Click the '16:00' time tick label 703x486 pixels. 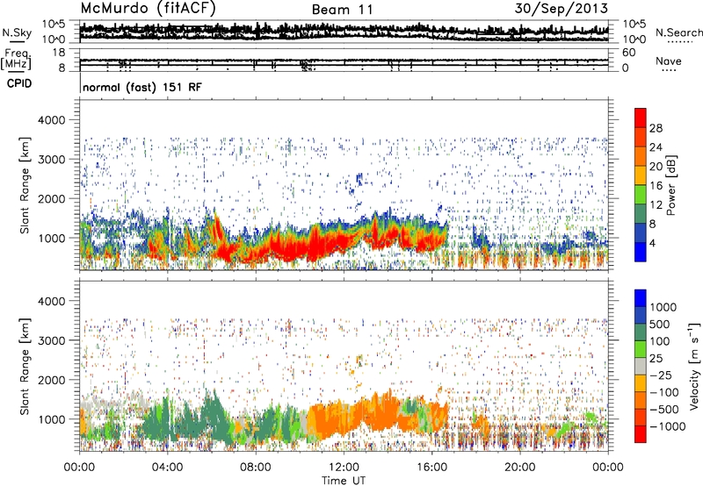pyautogui.click(x=431, y=468)
